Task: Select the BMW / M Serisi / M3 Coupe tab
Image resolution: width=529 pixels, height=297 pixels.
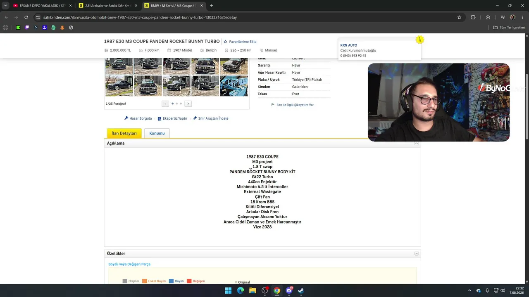Action: 174,6
